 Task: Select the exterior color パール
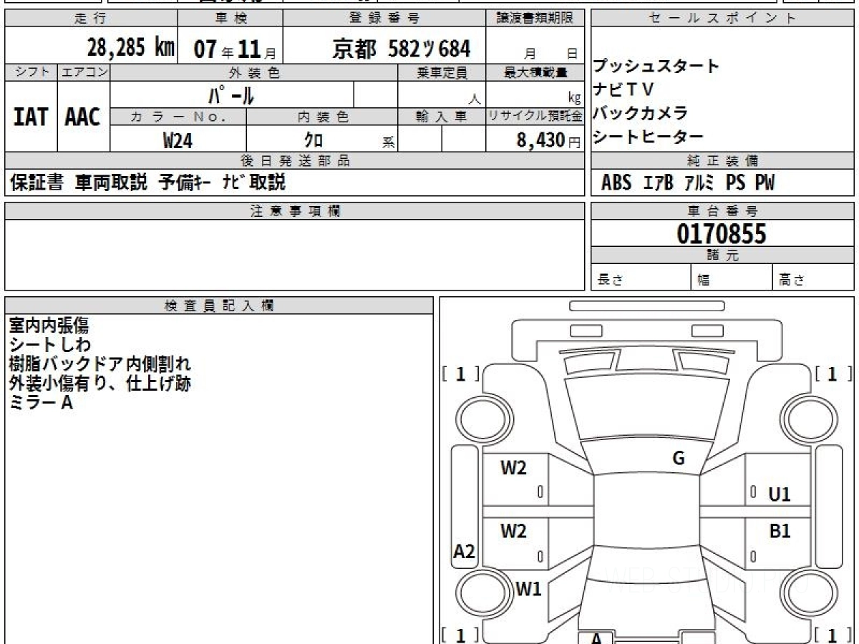coord(231,94)
